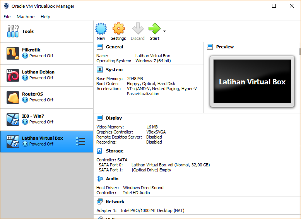
Task: Click the Latihan Virtual Box preview thumbnail
Action: [x=252, y=82]
